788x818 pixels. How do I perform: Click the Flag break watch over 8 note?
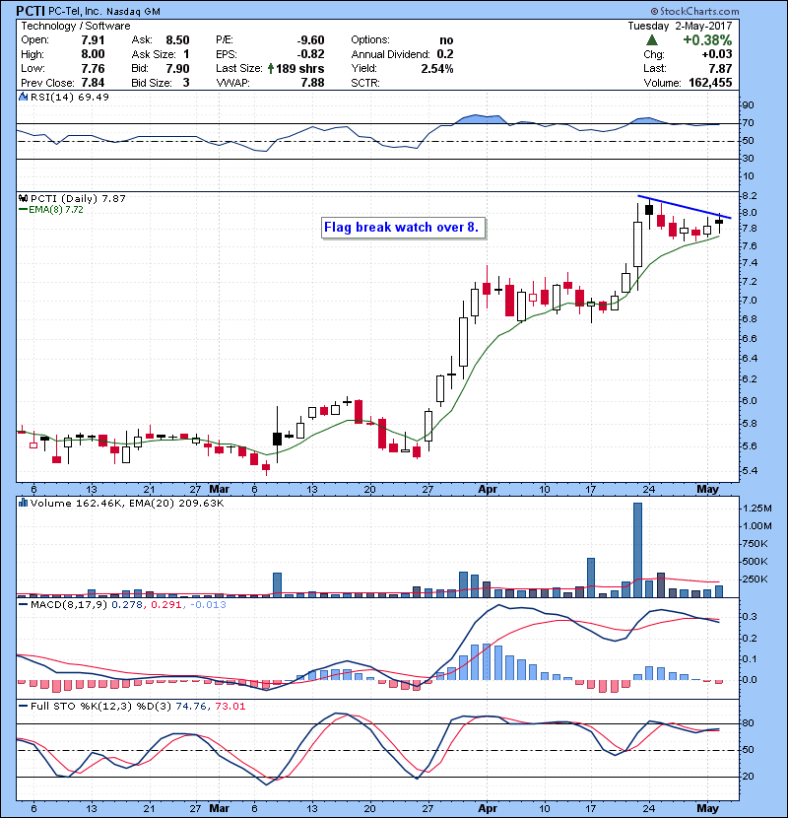403,228
